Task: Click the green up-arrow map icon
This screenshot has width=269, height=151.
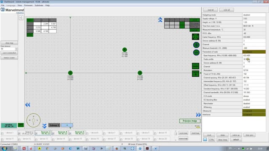Action: point(195,74)
